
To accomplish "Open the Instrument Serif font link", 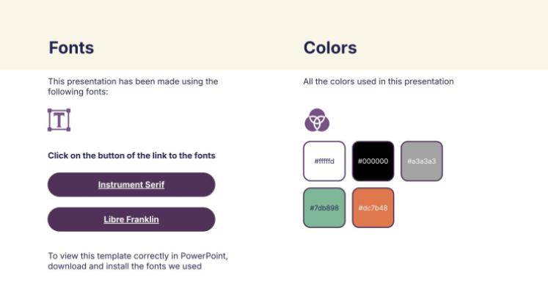I will (x=131, y=185).
